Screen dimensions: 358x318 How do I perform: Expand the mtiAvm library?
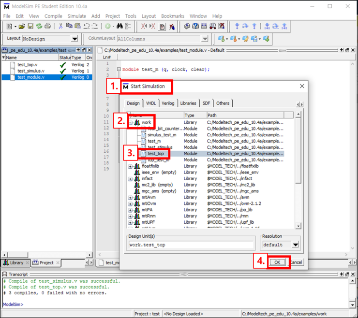[x=130, y=198]
